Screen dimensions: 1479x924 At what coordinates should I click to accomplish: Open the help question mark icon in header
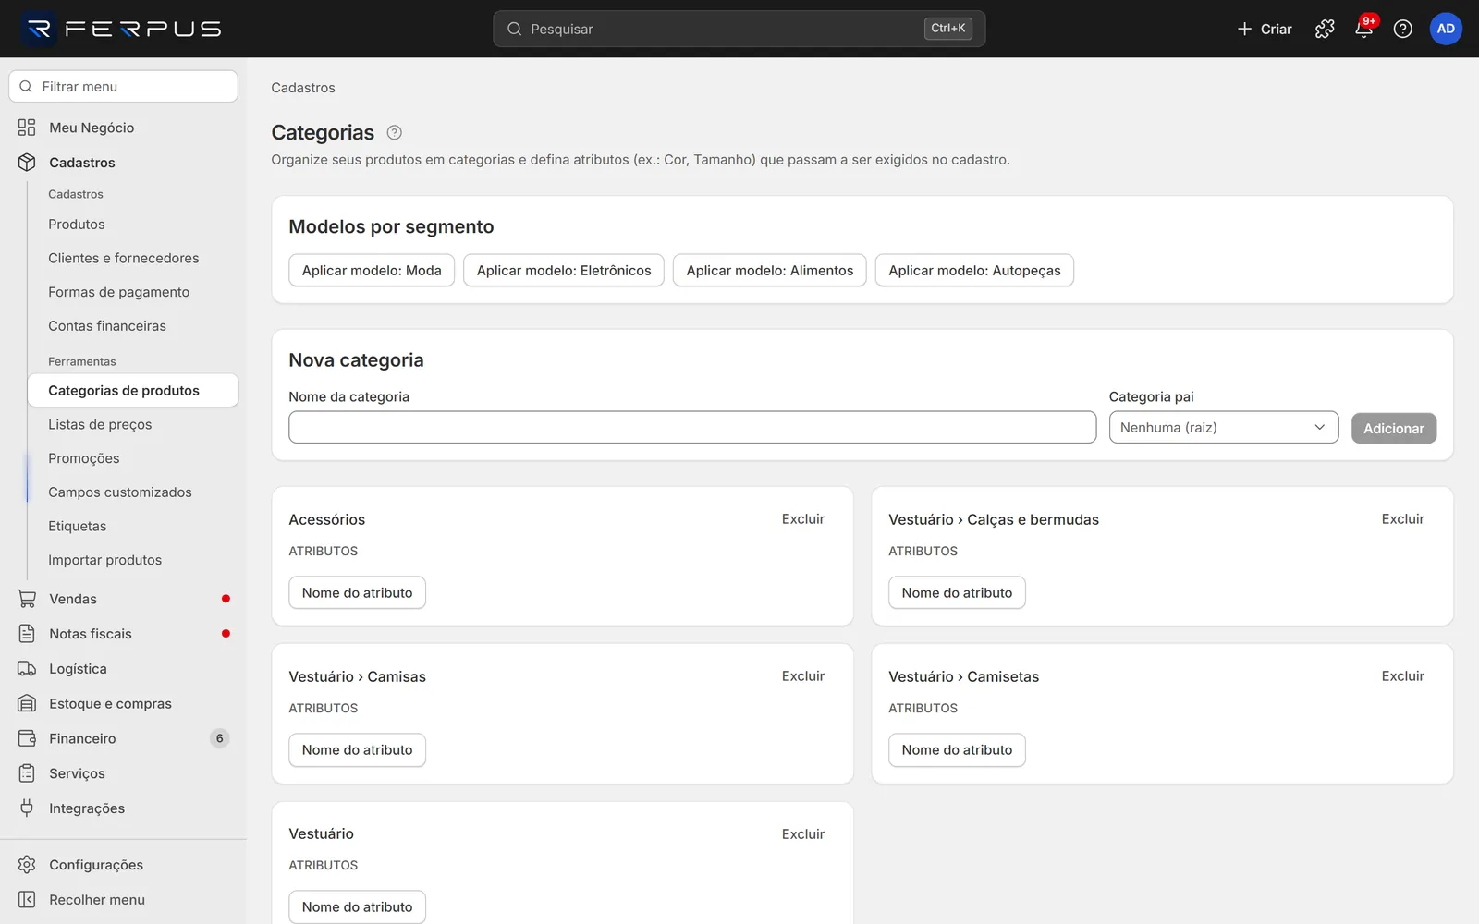click(1402, 29)
